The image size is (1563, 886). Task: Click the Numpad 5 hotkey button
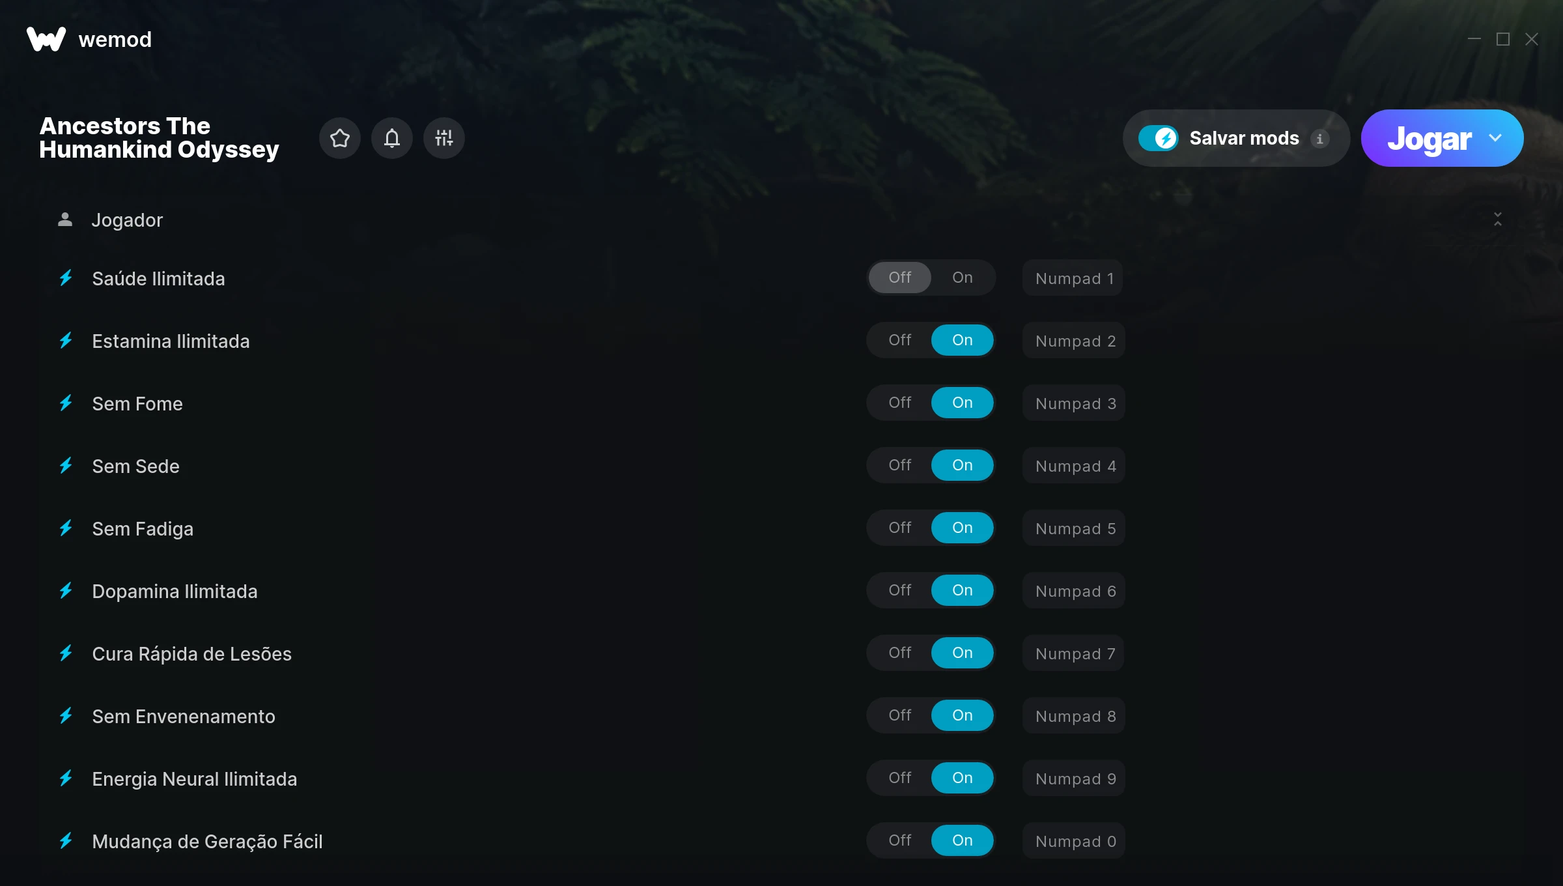(1074, 528)
